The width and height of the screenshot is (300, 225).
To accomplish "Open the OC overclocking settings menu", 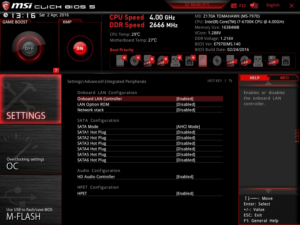I will pyautogui.click(x=31, y=150).
